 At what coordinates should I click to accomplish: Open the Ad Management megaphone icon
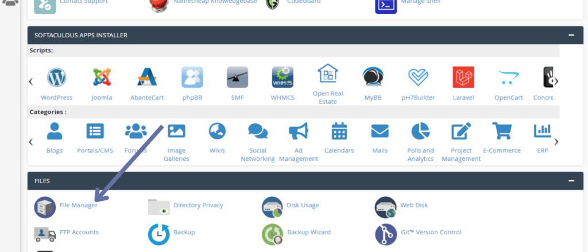point(299,131)
